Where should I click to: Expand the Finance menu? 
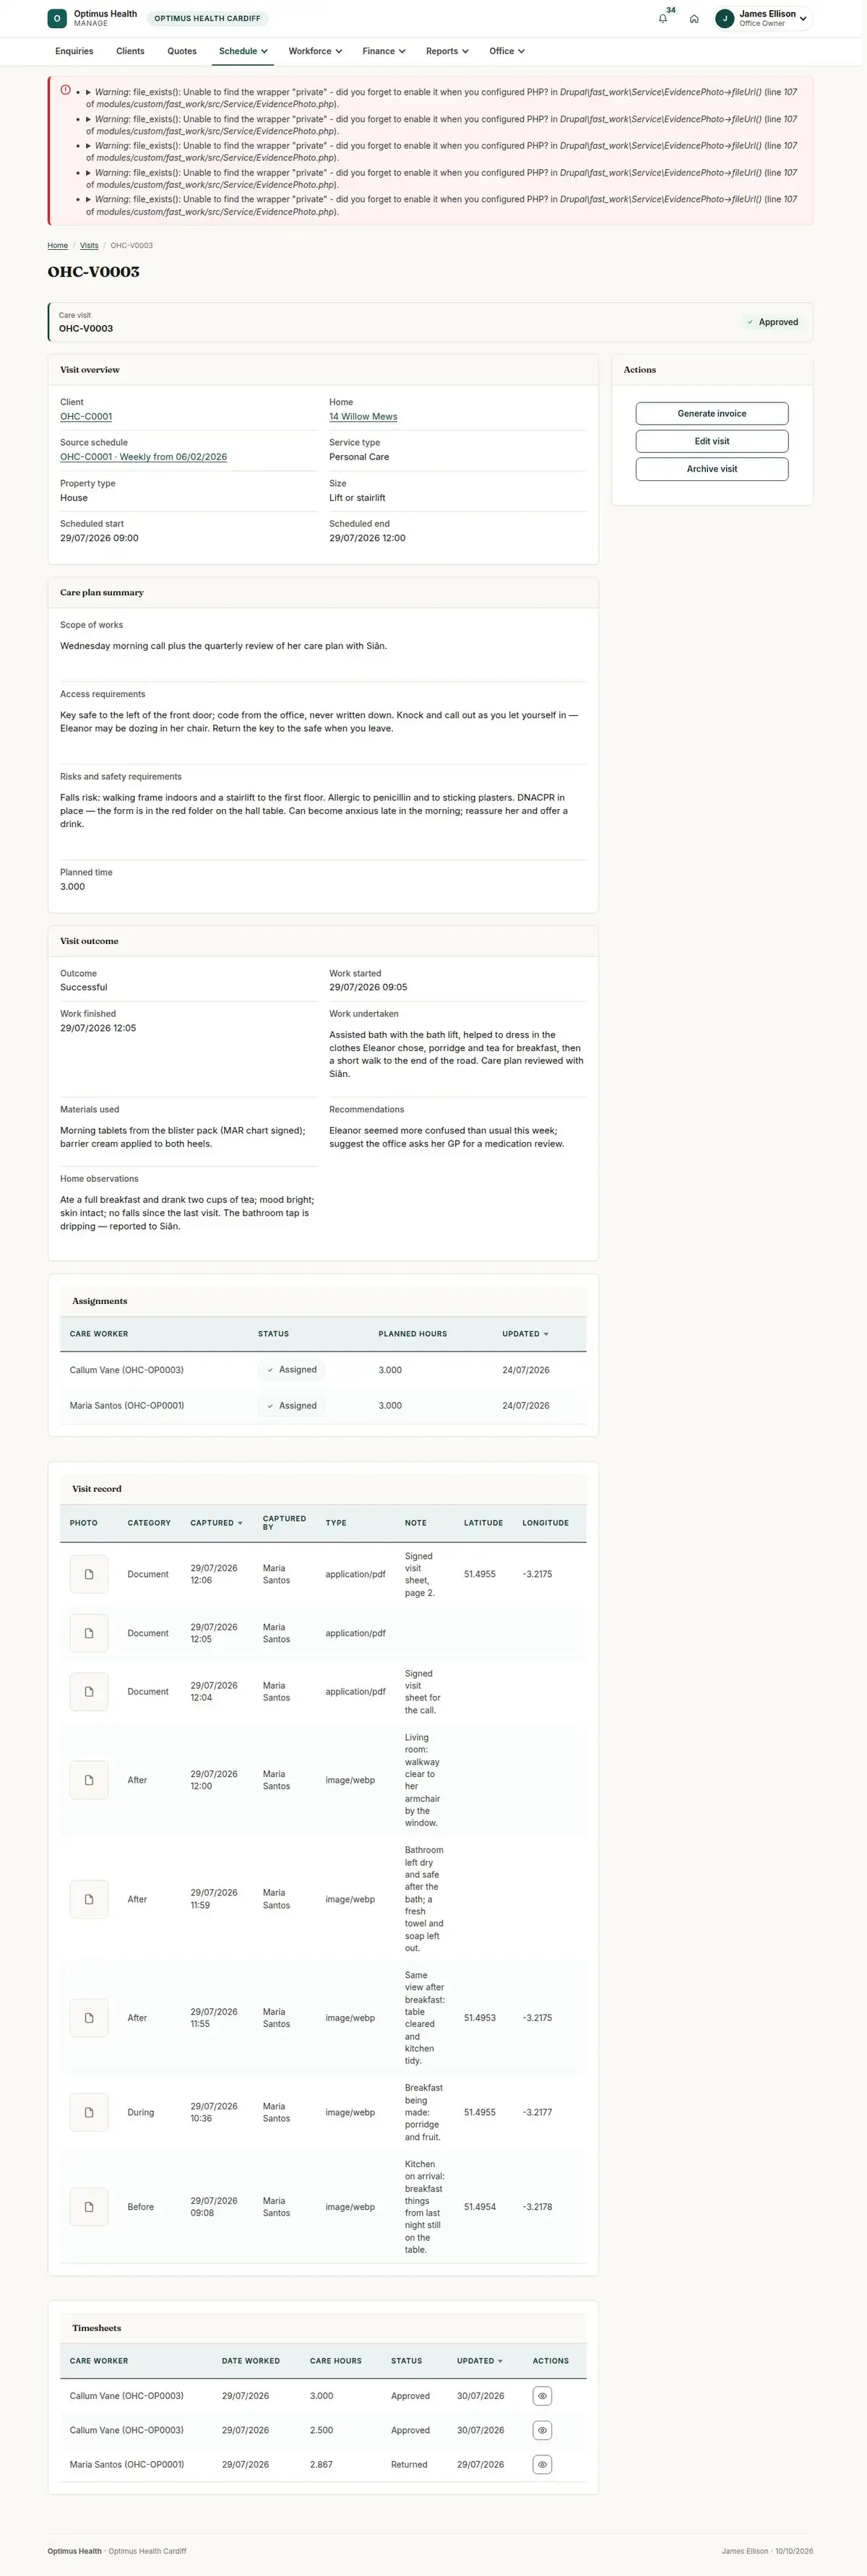pos(384,51)
